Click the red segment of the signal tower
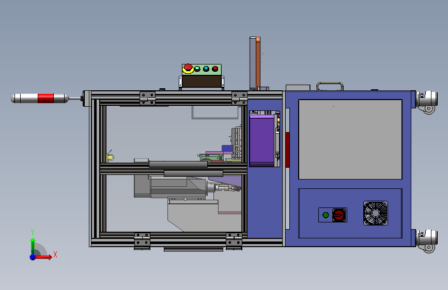Screen dimensions: 448x290 click(45, 98)
